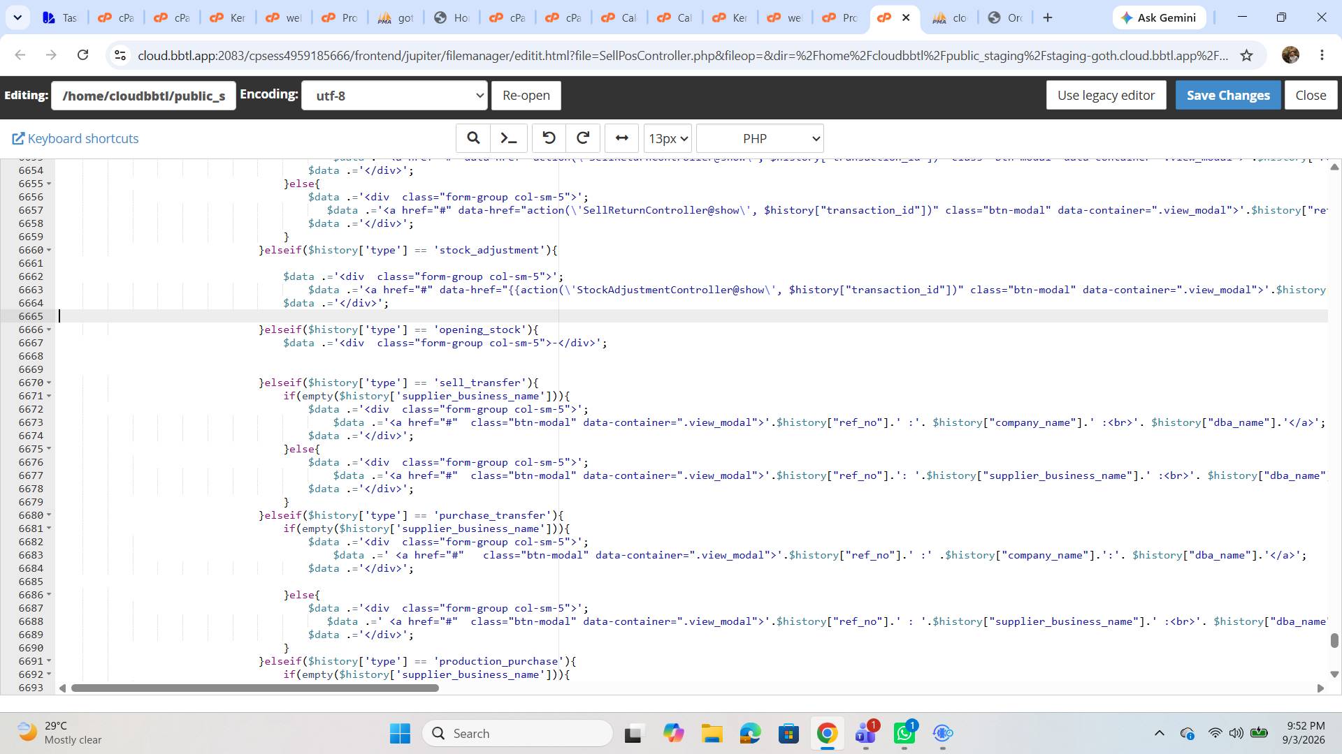Screen dimensions: 1342x754
Task: Click the horizontal scrollbar thumb
Action: 254,688
